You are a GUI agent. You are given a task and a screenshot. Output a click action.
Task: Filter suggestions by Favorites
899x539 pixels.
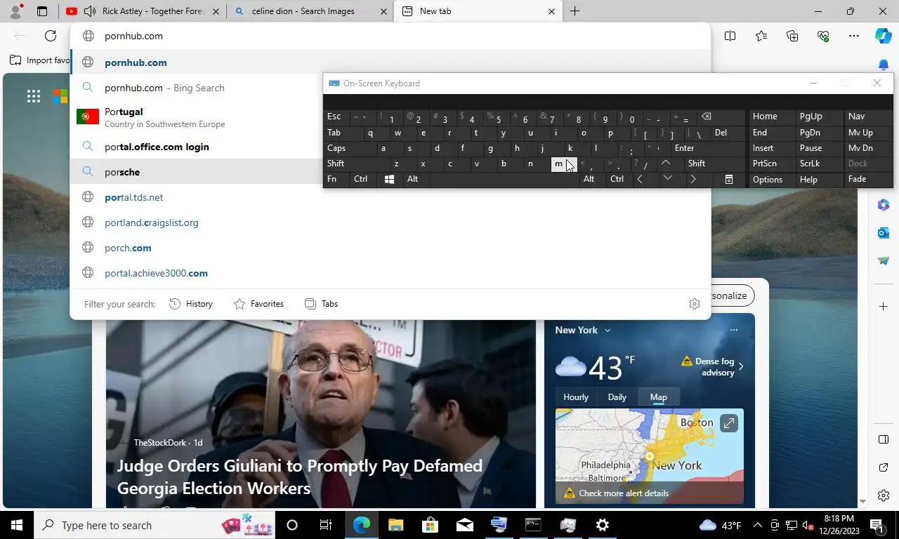pos(258,304)
